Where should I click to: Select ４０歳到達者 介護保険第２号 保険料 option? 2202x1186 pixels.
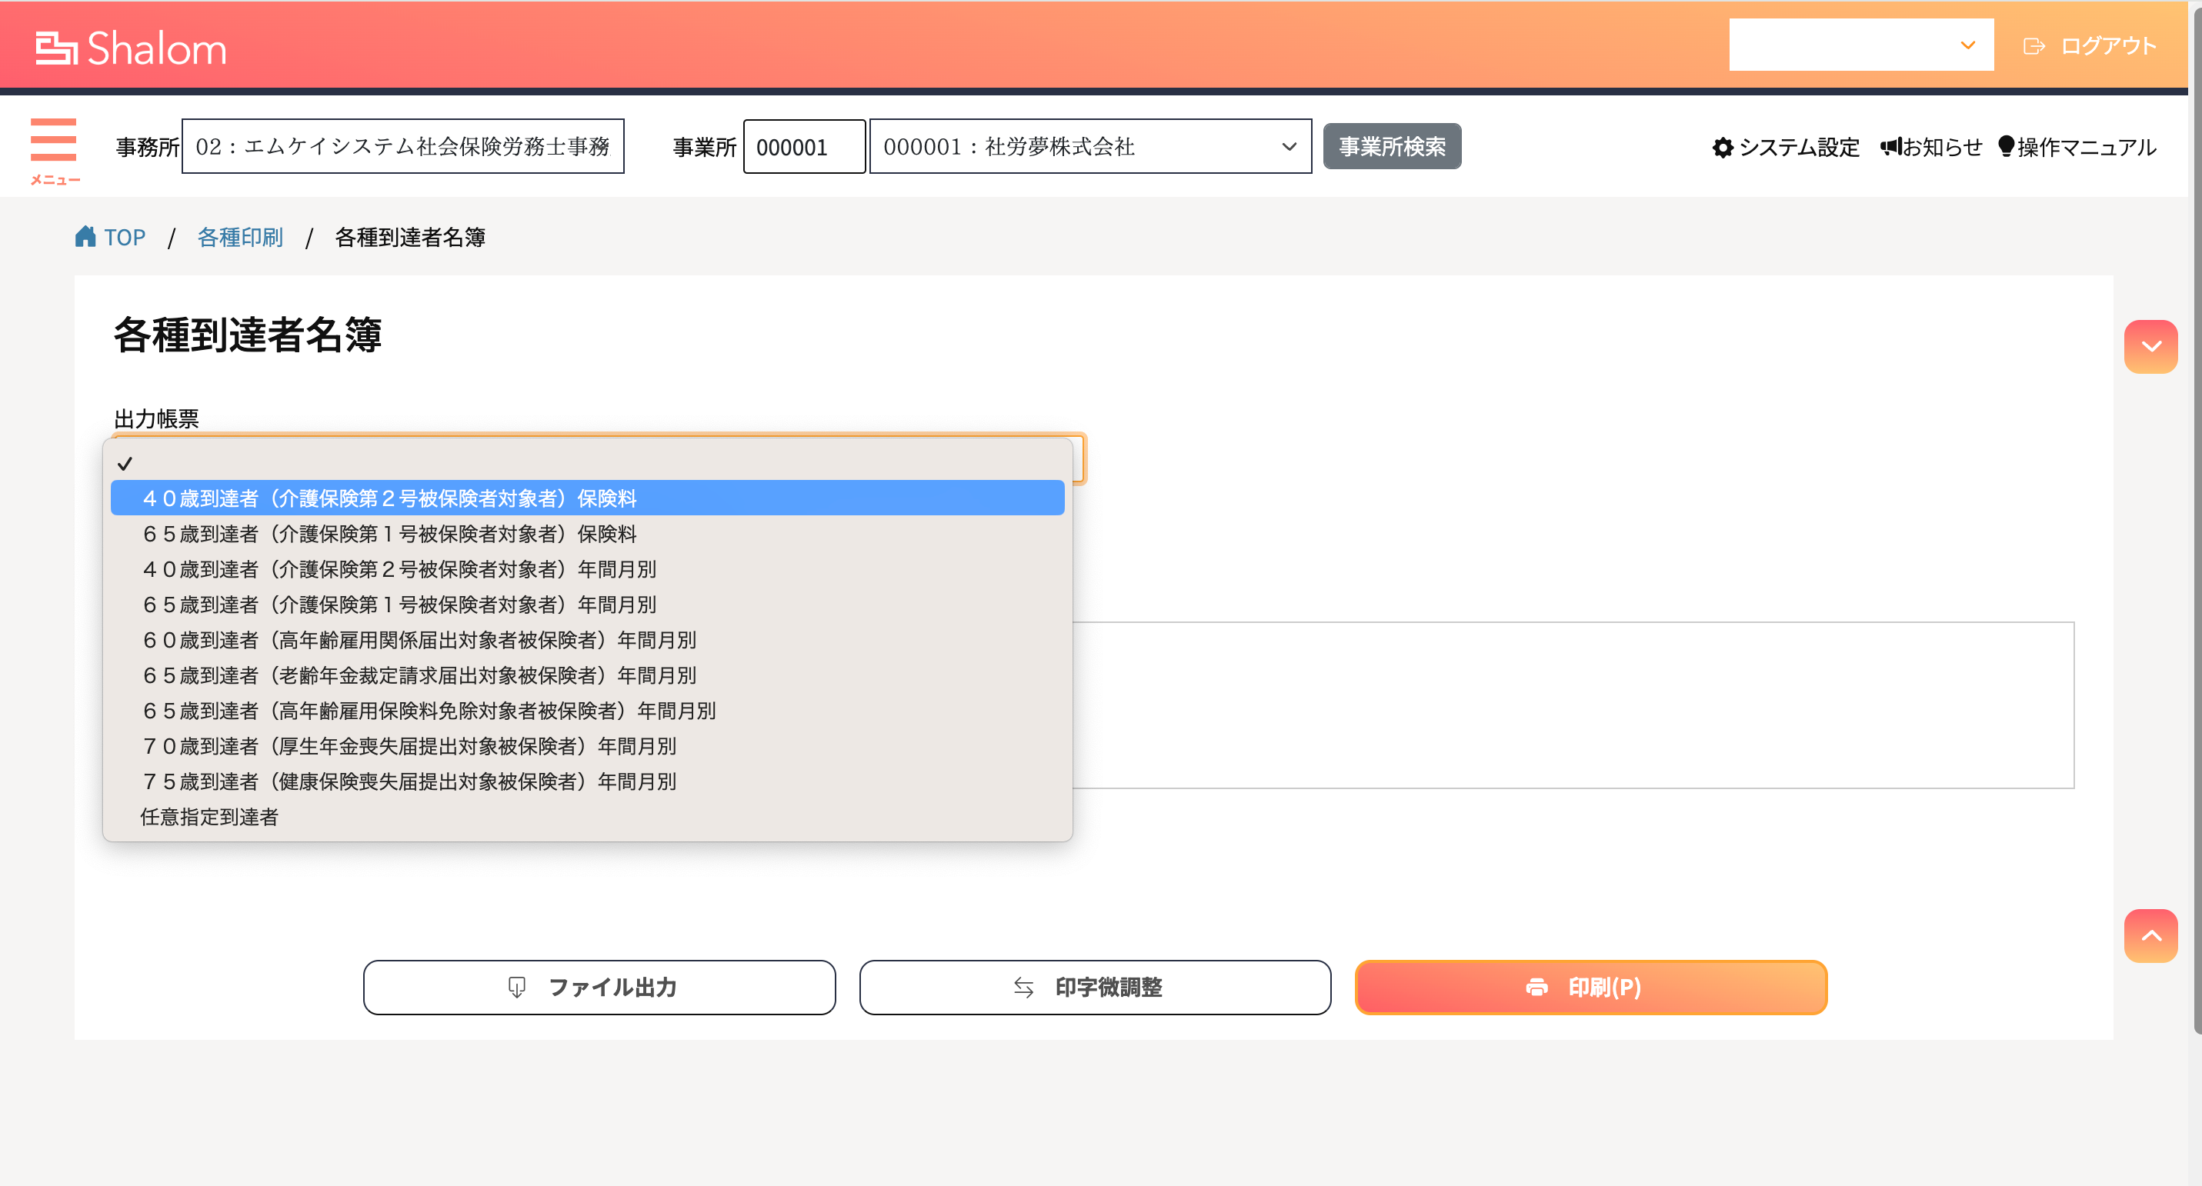pos(587,498)
